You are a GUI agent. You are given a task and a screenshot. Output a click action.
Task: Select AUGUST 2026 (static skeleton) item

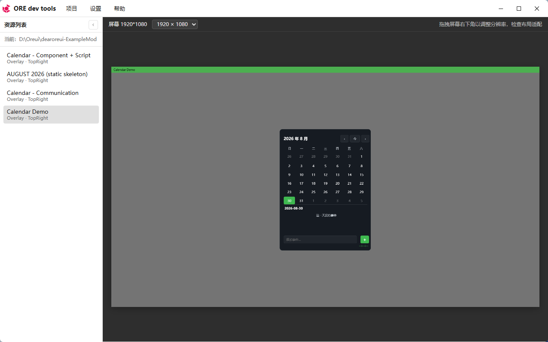click(51, 77)
